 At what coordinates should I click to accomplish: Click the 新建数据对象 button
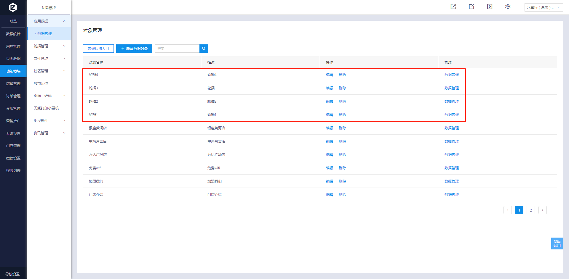pos(134,49)
